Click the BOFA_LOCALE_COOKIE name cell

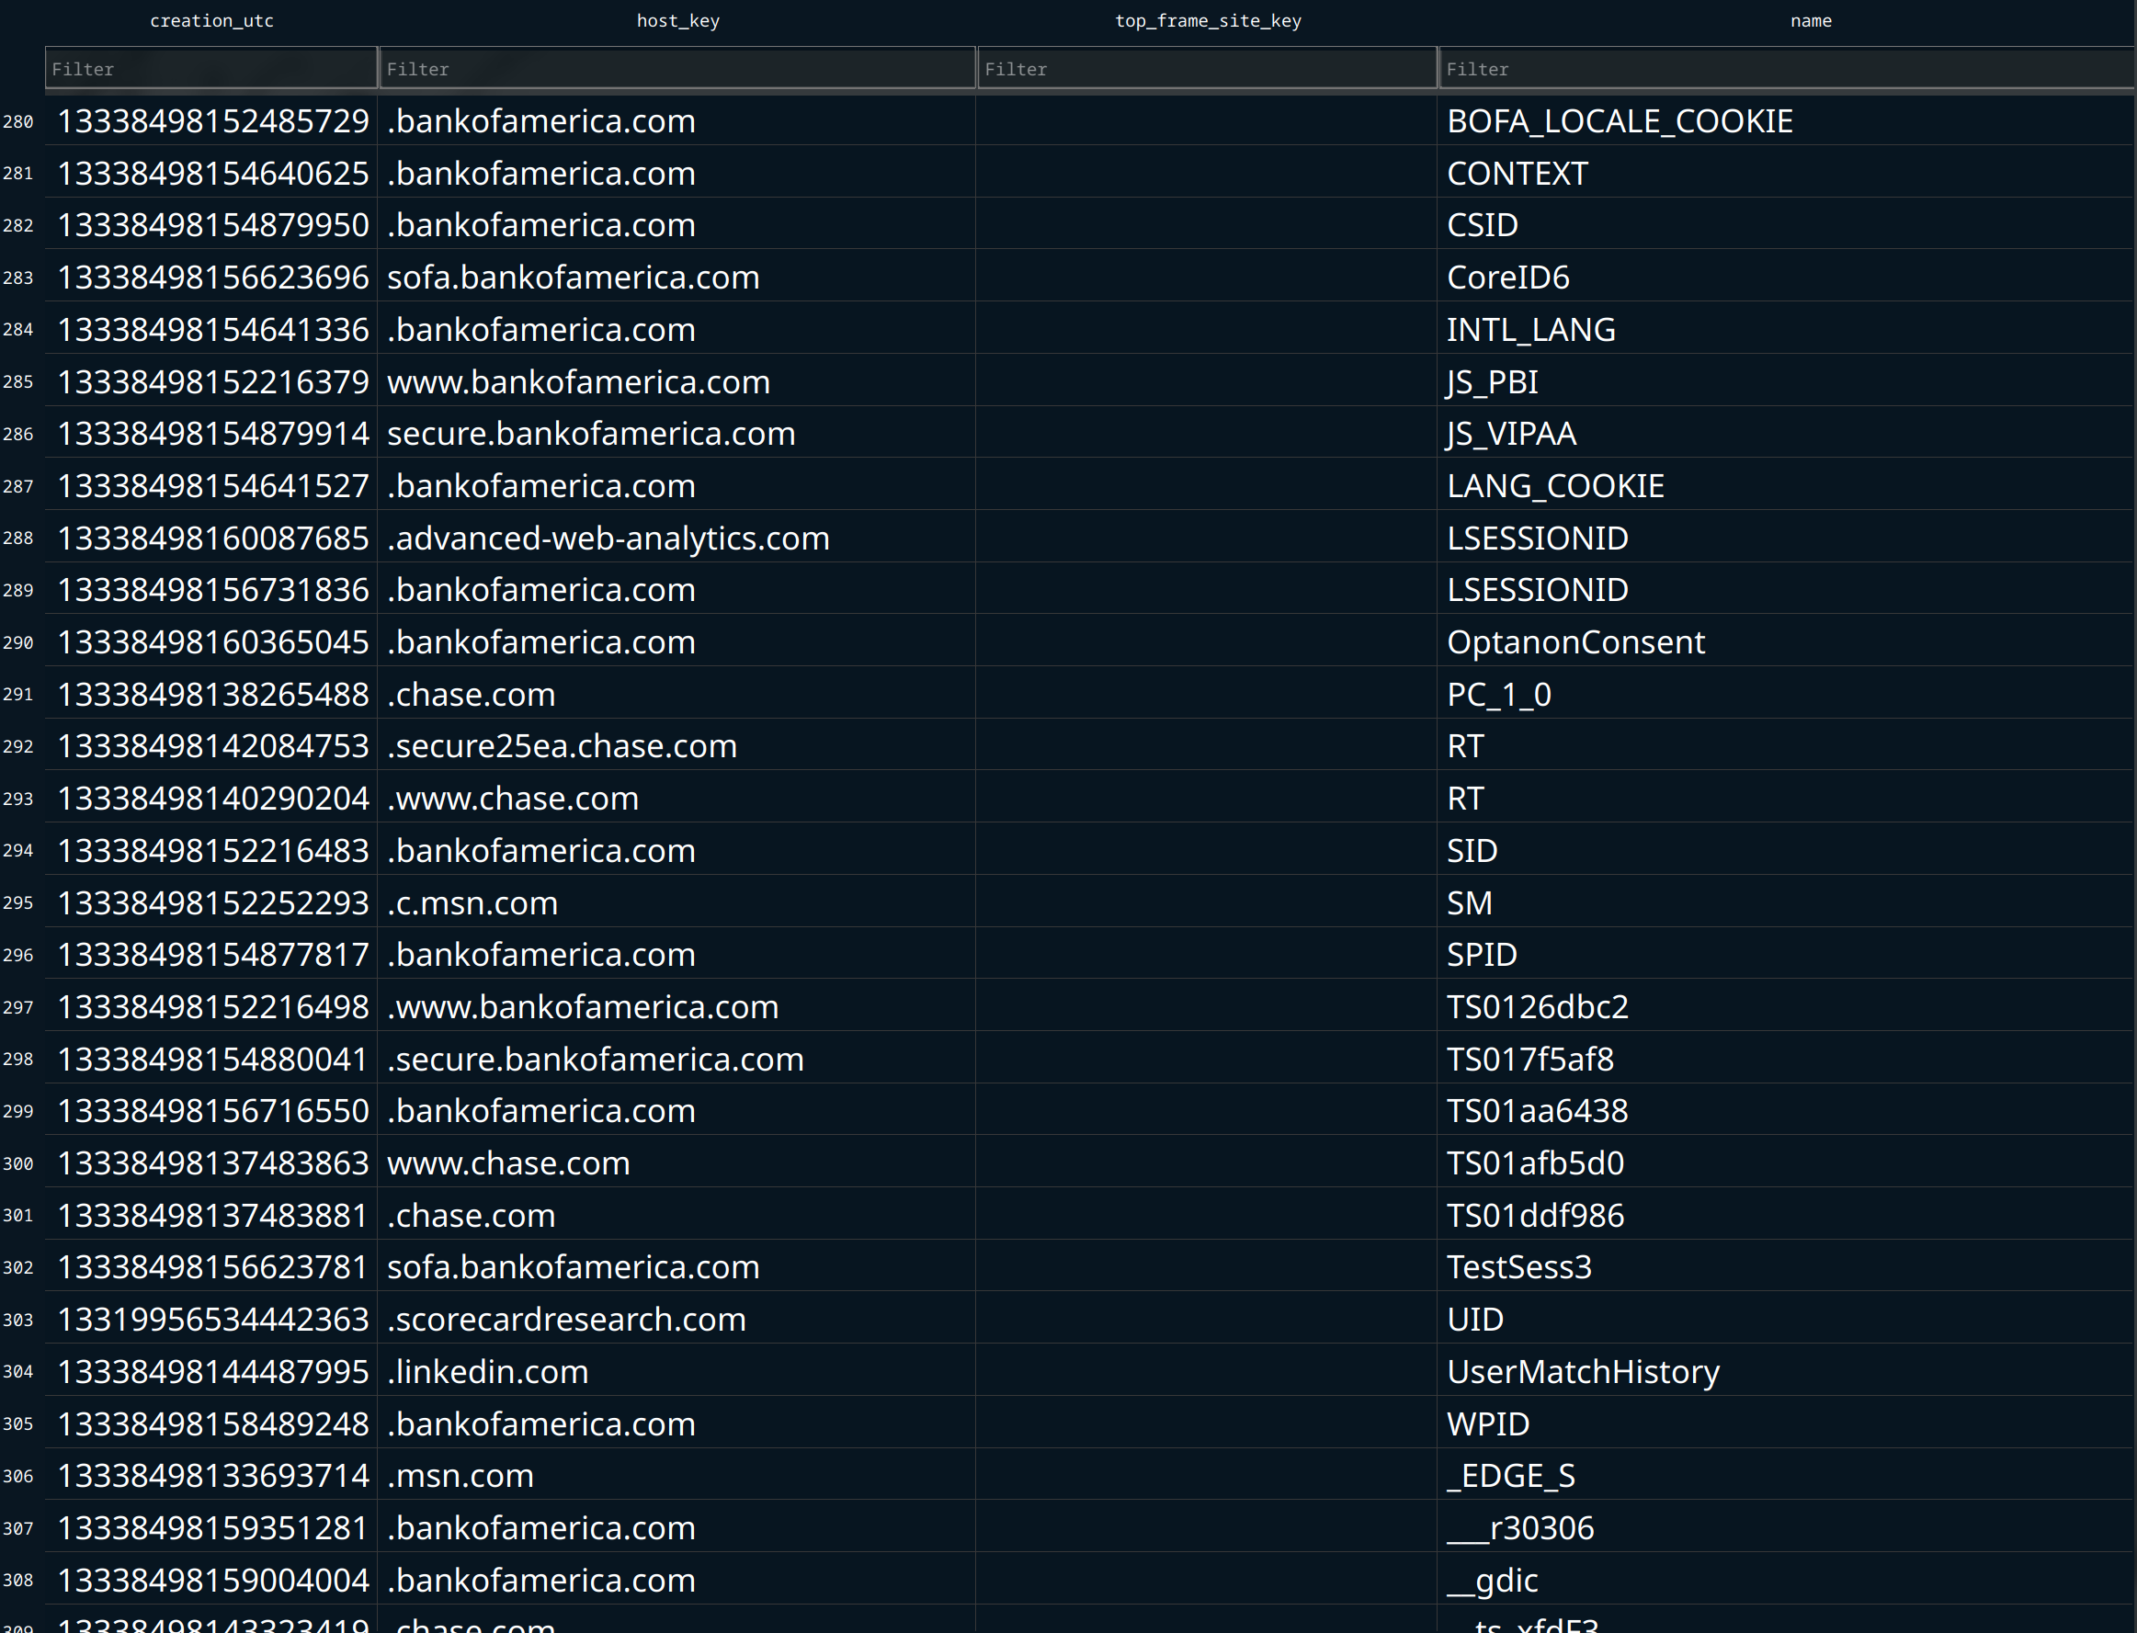[x=1619, y=121]
